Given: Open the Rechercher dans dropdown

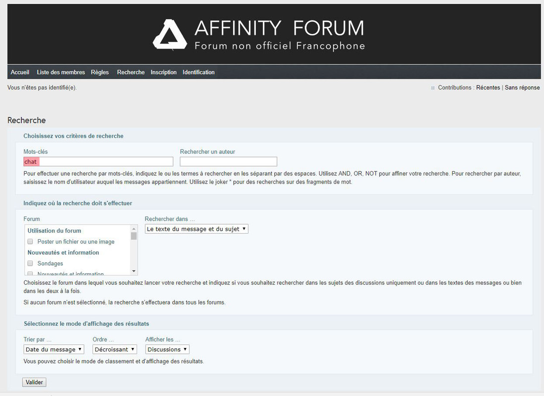Looking at the screenshot, I should click(197, 229).
